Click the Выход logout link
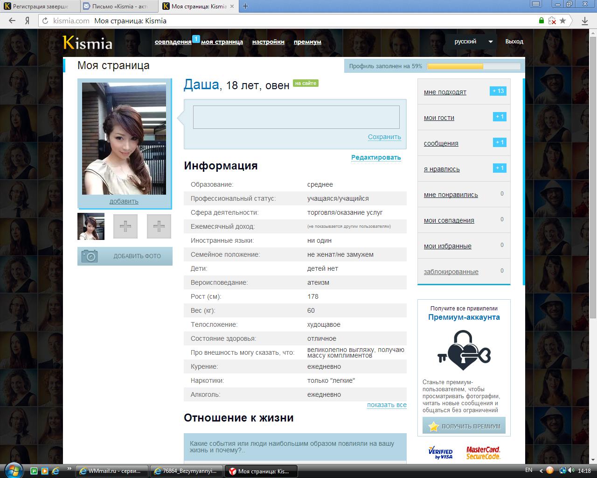The width and height of the screenshot is (597, 478). click(x=514, y=42)
